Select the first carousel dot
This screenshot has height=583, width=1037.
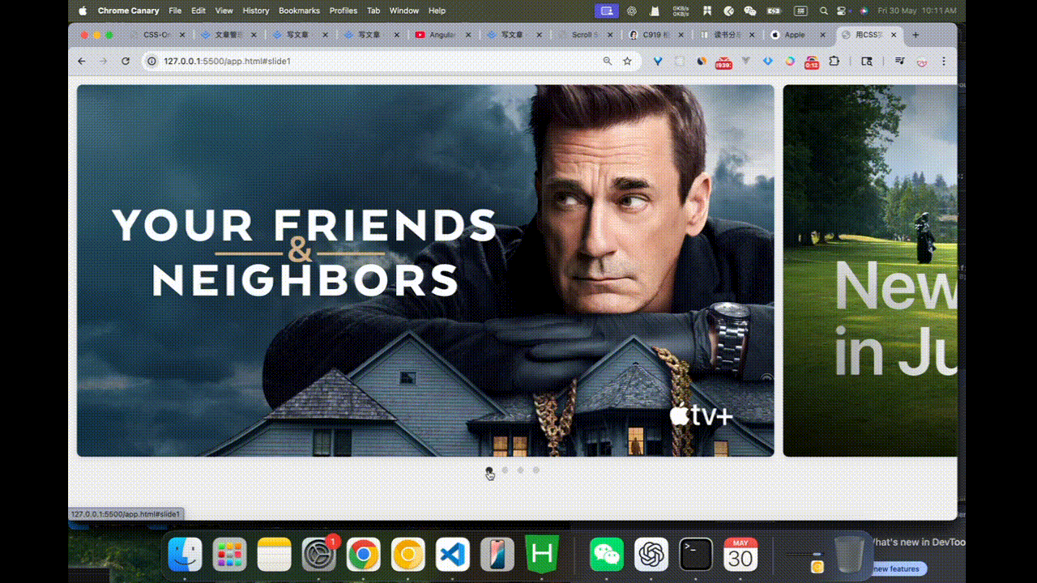489,470
